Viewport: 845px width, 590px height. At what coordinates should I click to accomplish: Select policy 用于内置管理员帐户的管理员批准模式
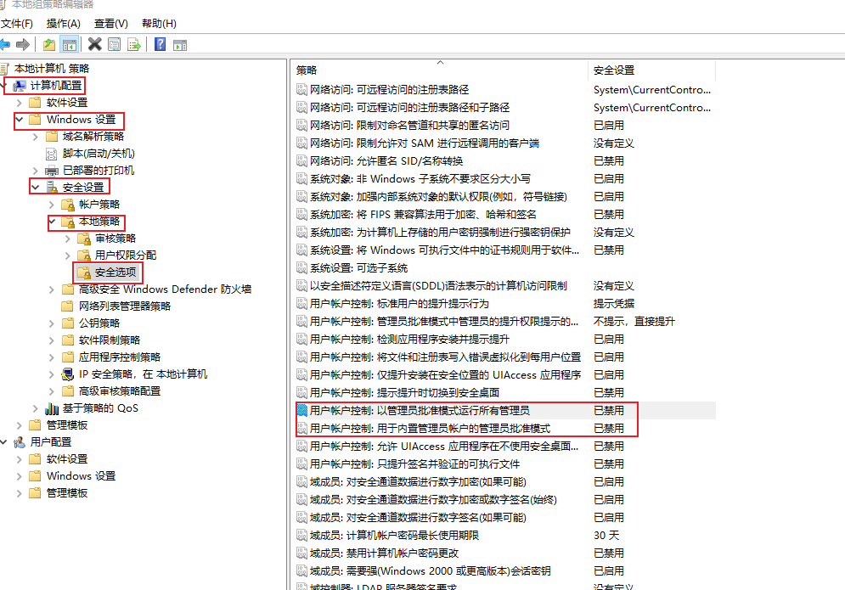click(430, 429)
